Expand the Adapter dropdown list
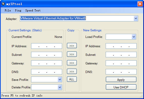The width and height of the screenshot is (144, 99). click(136, 18)
